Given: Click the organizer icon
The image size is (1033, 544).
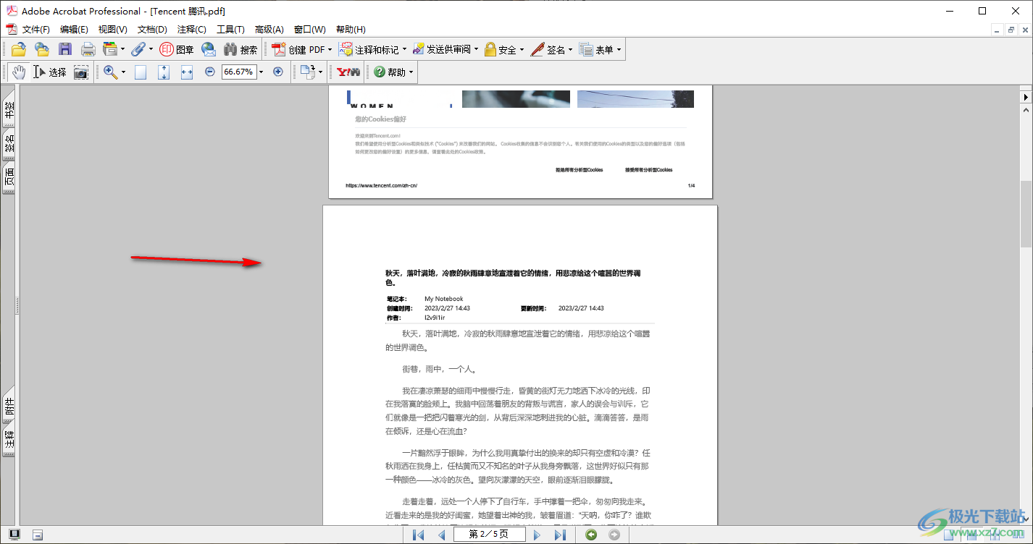Looking at the screenshot, I should point(110,49).
